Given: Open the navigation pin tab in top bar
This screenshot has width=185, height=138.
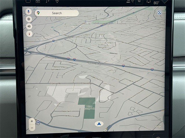Looking at the screenshot, I should tap(57, 1).
